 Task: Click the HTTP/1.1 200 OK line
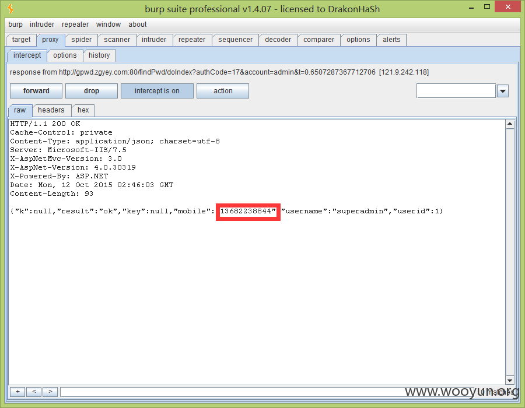click(x=45, y=124)
